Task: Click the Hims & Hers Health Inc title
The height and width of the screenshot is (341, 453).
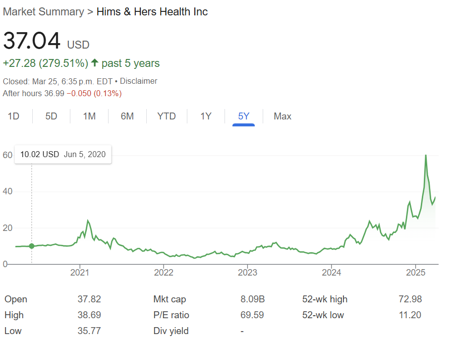Action: click(x=152, y=12)
